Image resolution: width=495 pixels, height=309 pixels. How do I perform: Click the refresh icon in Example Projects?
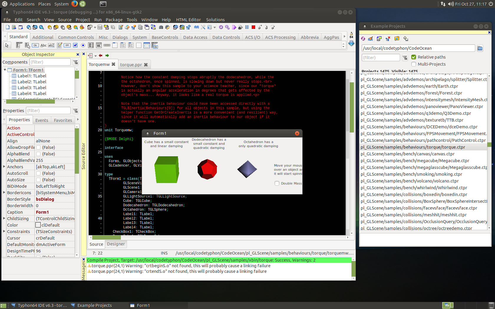pyautogui.click(x=363, y=39)
